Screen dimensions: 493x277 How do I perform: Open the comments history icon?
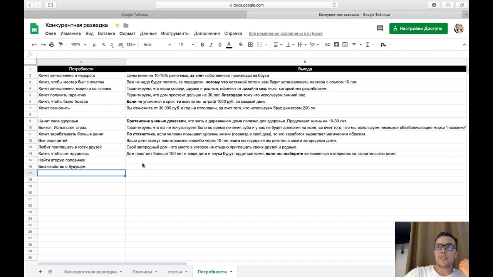(380, 28)
